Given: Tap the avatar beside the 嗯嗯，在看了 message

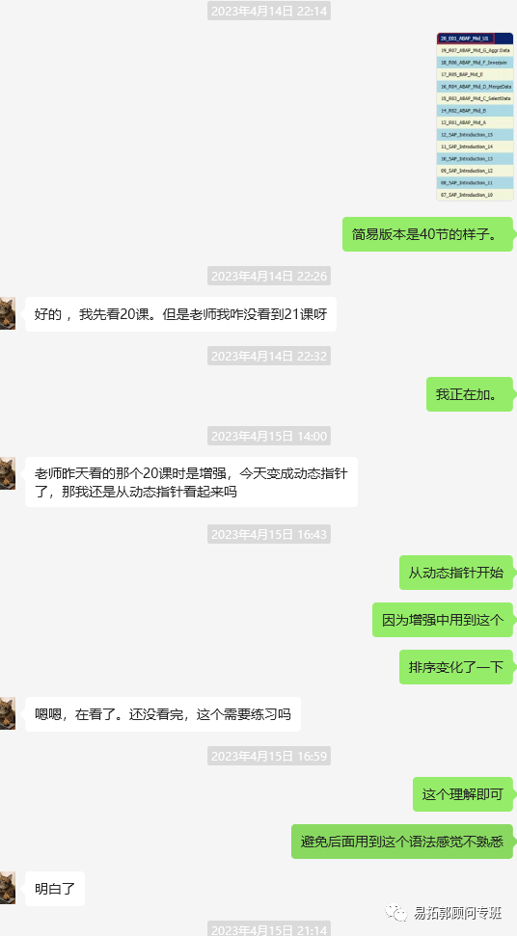Looking at the screenshot, I should click(x=7, y=713).
